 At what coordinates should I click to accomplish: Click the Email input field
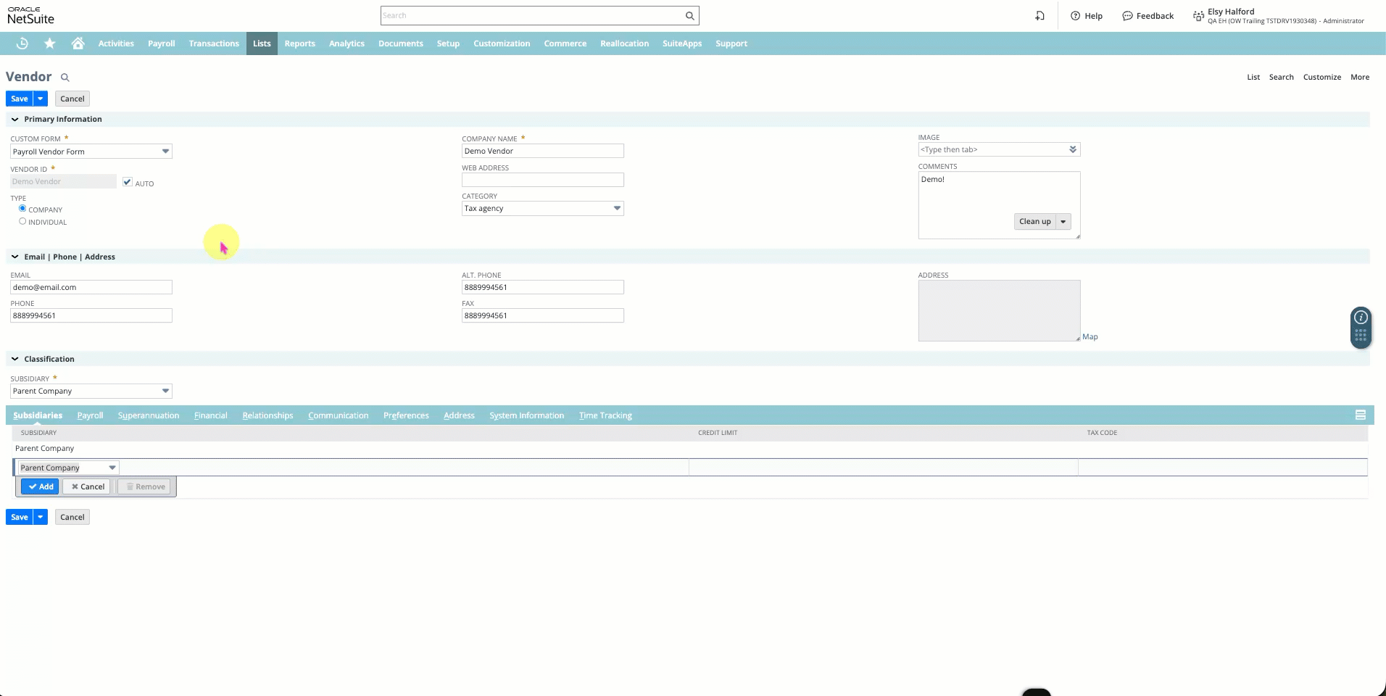coord(91,287)
